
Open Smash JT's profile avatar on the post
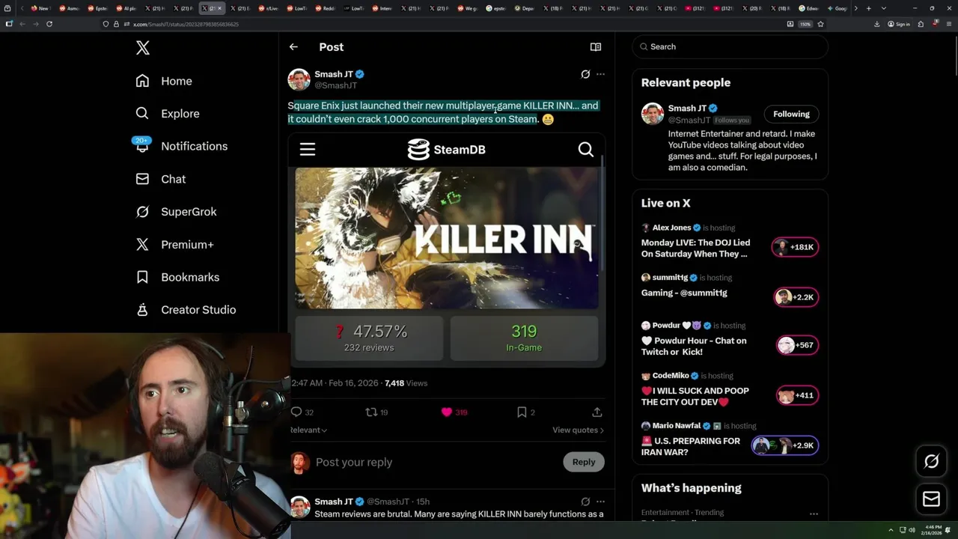click(299, 79)
